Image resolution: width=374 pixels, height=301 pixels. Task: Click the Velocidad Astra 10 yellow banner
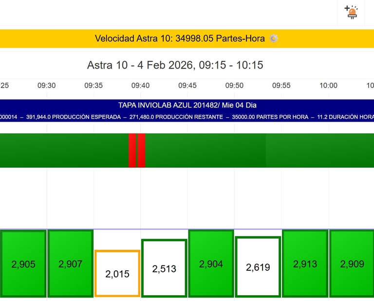[187, 38]
